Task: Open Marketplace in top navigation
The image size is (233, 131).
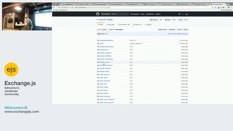Action: 150,14
